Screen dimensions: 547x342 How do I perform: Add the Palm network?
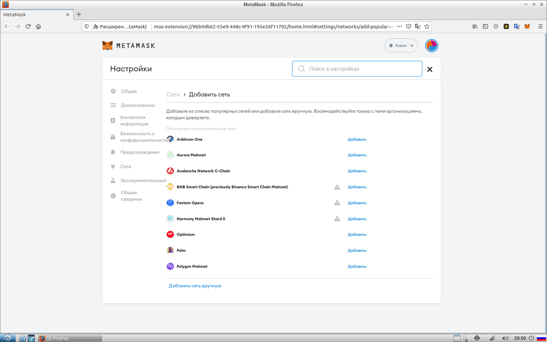[x=357, y=250]
